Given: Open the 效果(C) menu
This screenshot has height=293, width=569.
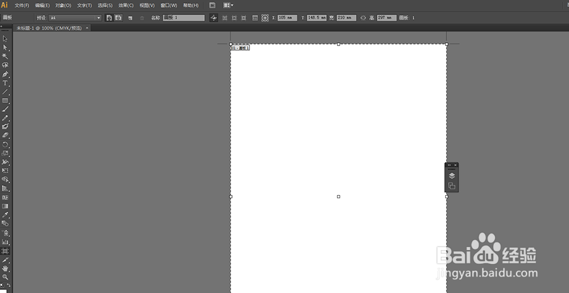Looking at the screenshot, I should [x=126, y=6].
